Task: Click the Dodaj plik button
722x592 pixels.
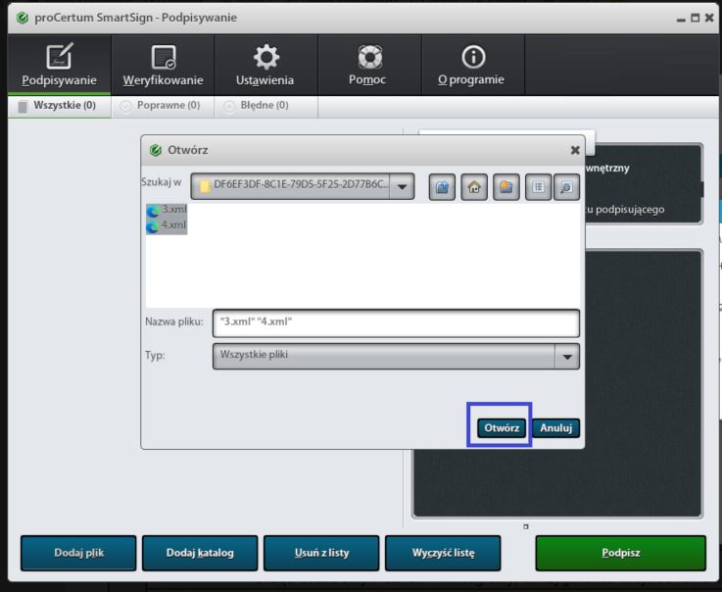Action: (78, 553)
